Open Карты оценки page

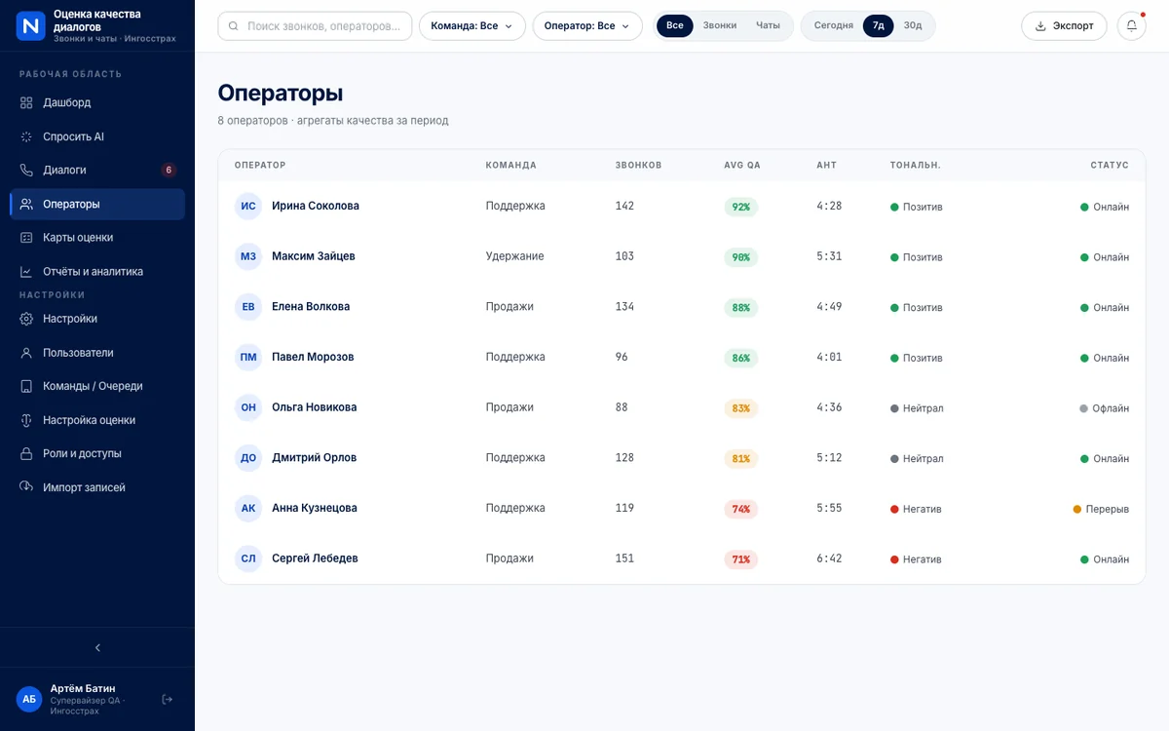point(97,238)
